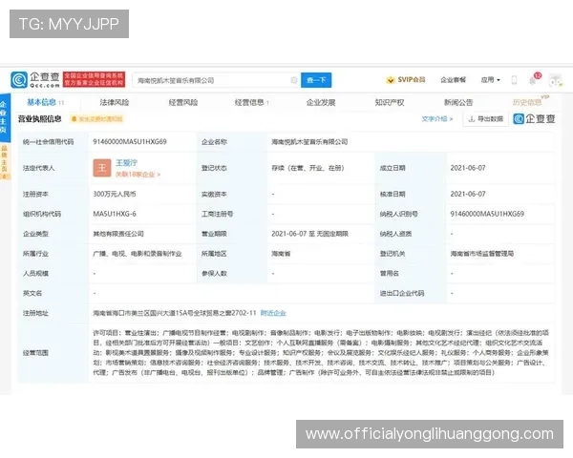Select 纳税人识别号 value 91460000MA5U1HXG69
Viewport: 573px width, 458px height.
[487, 214]
